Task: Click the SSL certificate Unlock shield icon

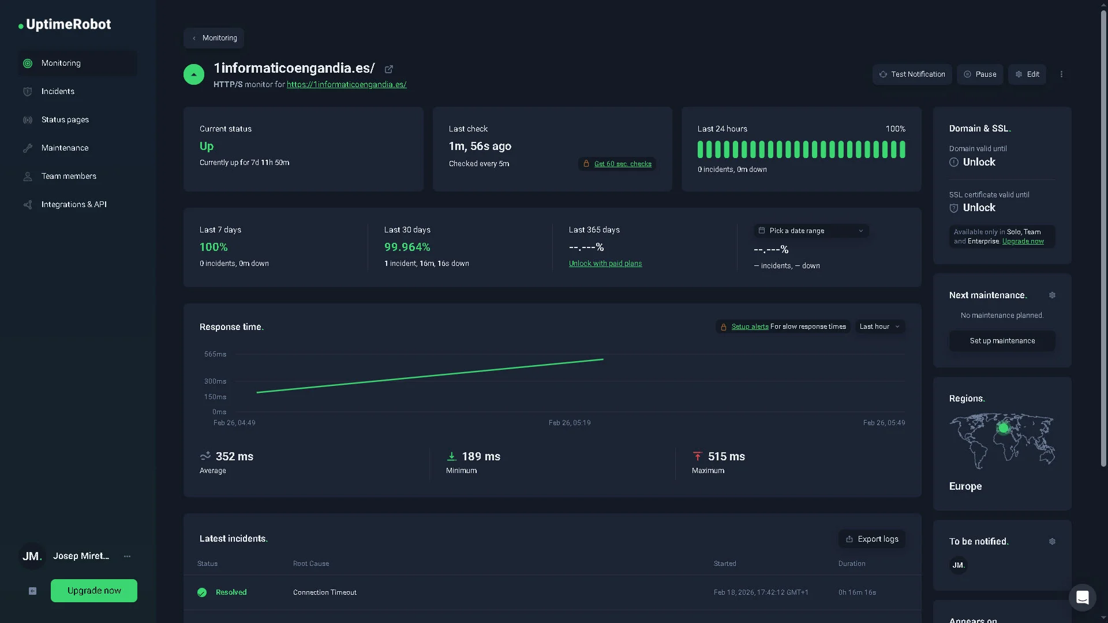Action: click(x=954, y=208)
